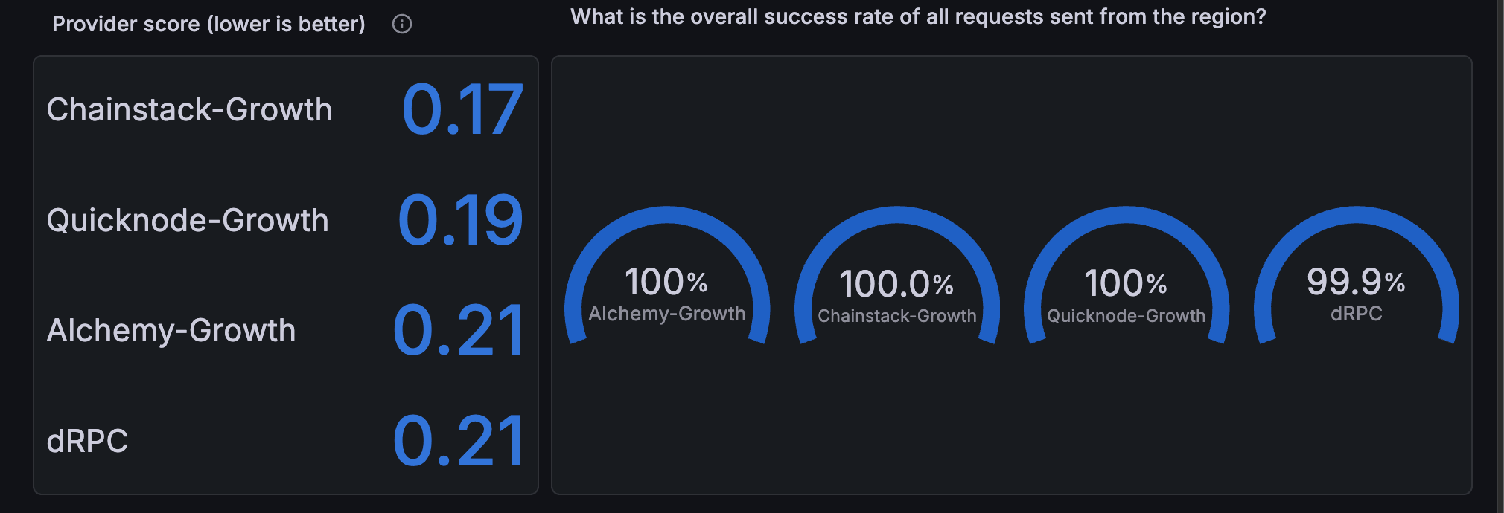This screenshot has width=1504, height=513.
Task: Select Alchemy-Growth name in the provider score list
Action: point(171,331)
